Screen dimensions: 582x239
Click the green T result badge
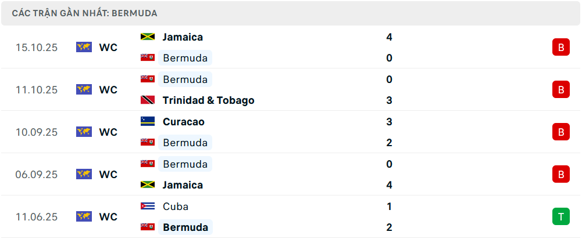coord(560,216)
